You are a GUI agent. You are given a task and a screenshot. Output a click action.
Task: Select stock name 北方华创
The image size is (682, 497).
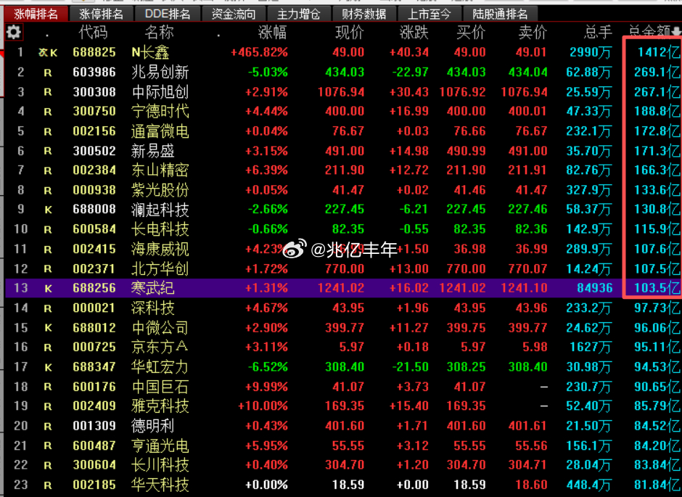point(160,269)
